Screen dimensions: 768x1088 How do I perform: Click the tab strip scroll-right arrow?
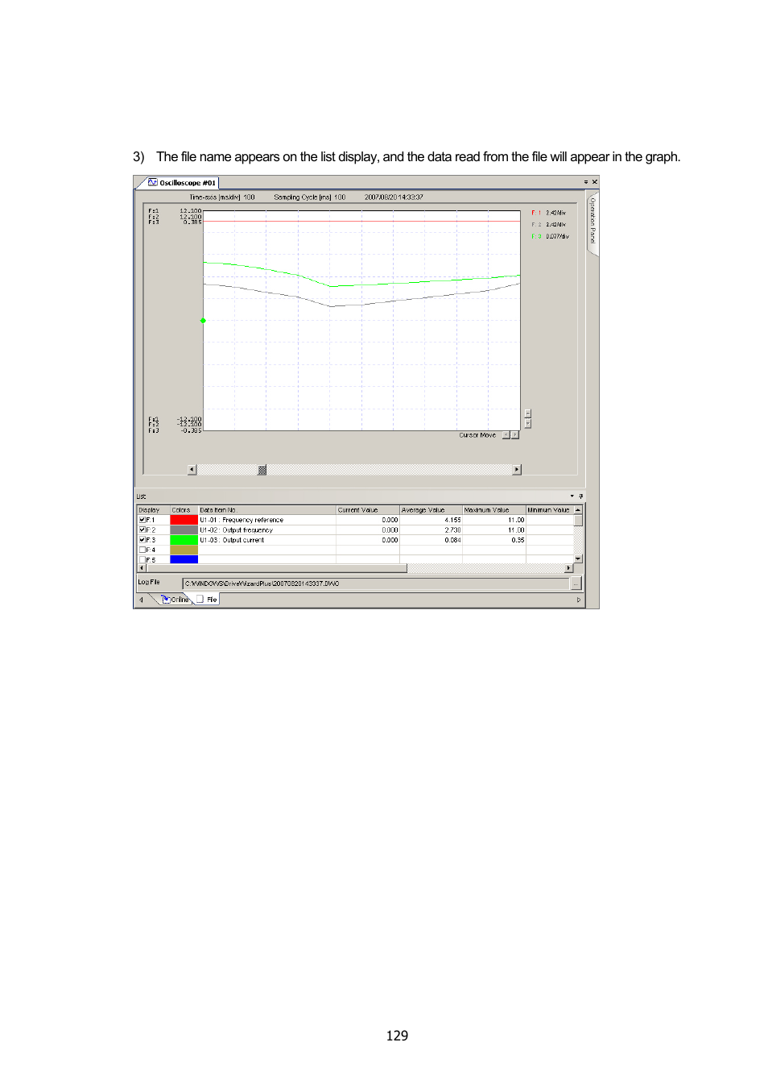click(579, 600)
